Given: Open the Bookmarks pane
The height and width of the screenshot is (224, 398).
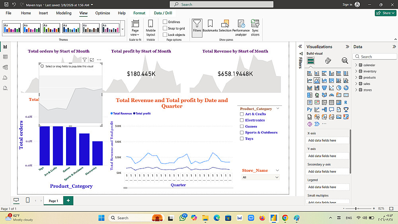Looking at the screenshot, I should [210, 26].
